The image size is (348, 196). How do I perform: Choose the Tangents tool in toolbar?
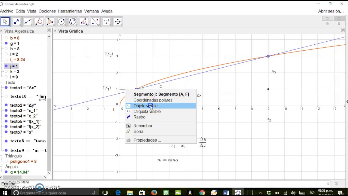(x=39, y=22)
